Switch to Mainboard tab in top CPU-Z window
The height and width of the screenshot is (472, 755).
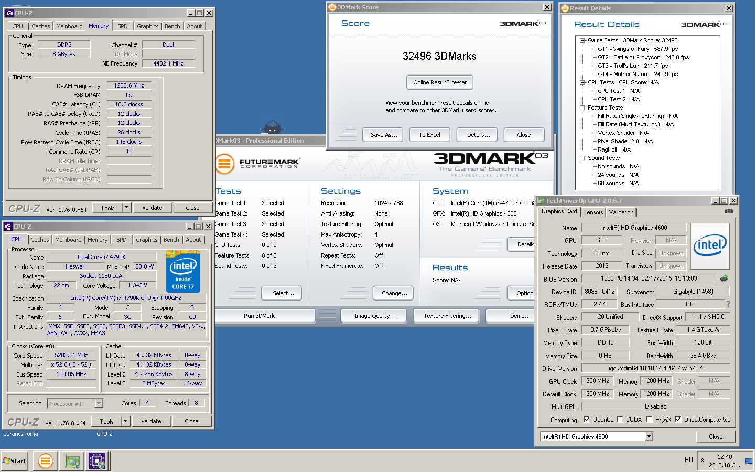(x=69, y=26)
